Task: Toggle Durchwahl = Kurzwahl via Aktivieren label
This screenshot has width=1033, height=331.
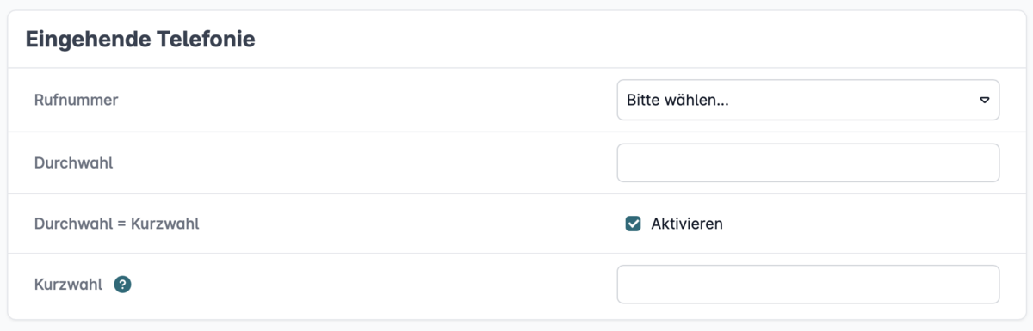Action: click(x=686, y=224)
